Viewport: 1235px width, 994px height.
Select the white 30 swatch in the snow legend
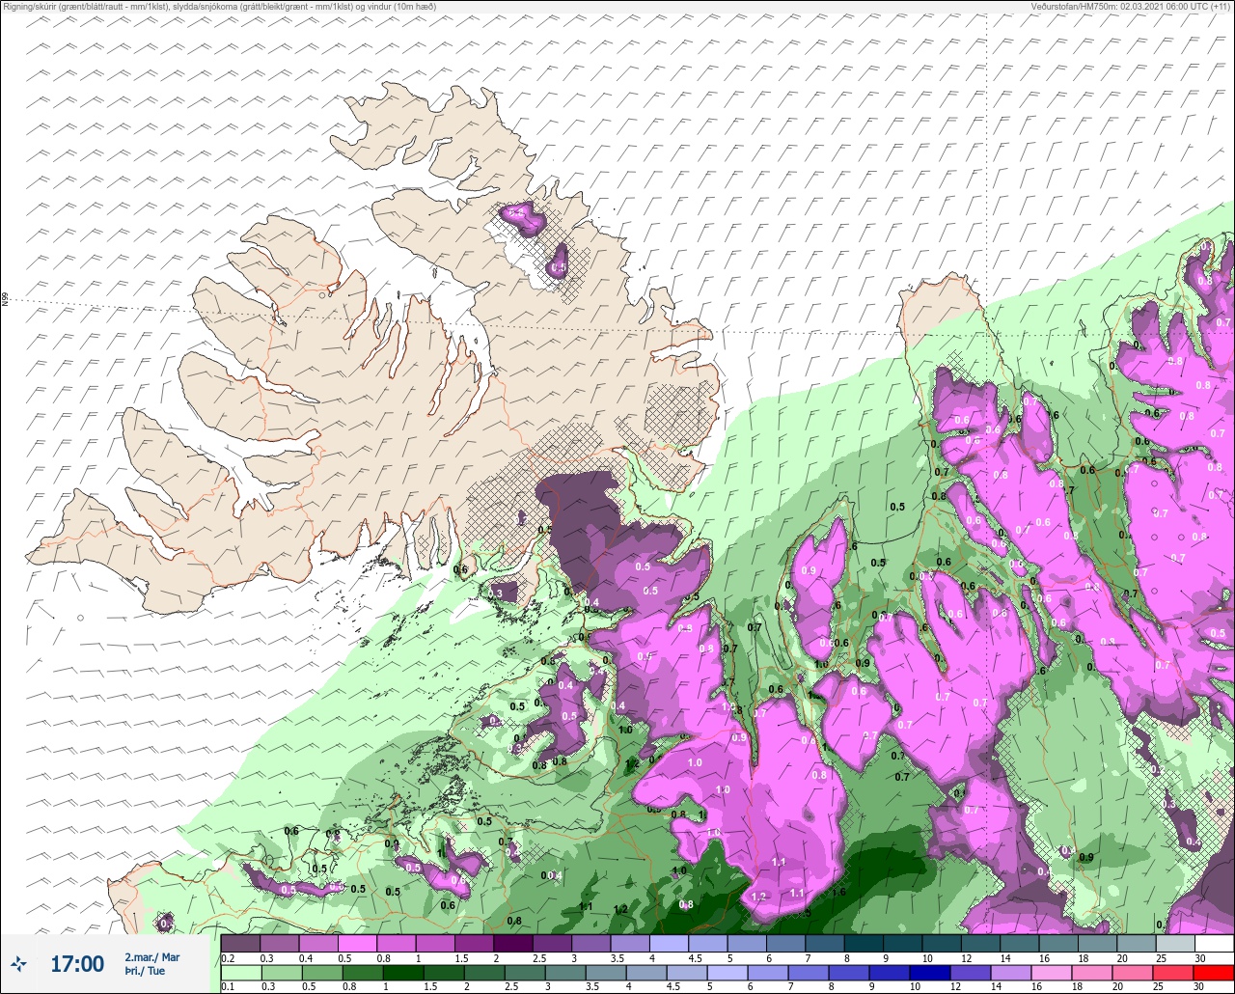click(x=1214, y=943)
